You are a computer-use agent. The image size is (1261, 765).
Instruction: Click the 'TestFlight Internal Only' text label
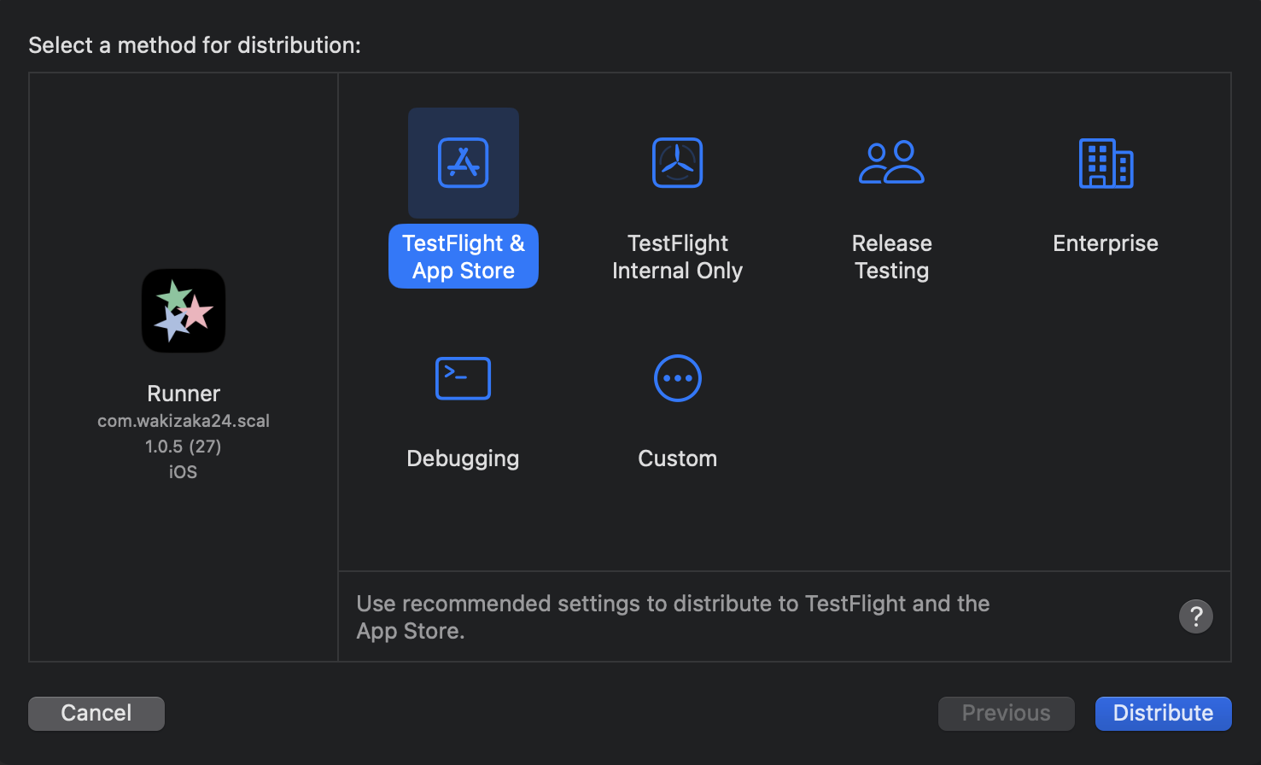677,256
